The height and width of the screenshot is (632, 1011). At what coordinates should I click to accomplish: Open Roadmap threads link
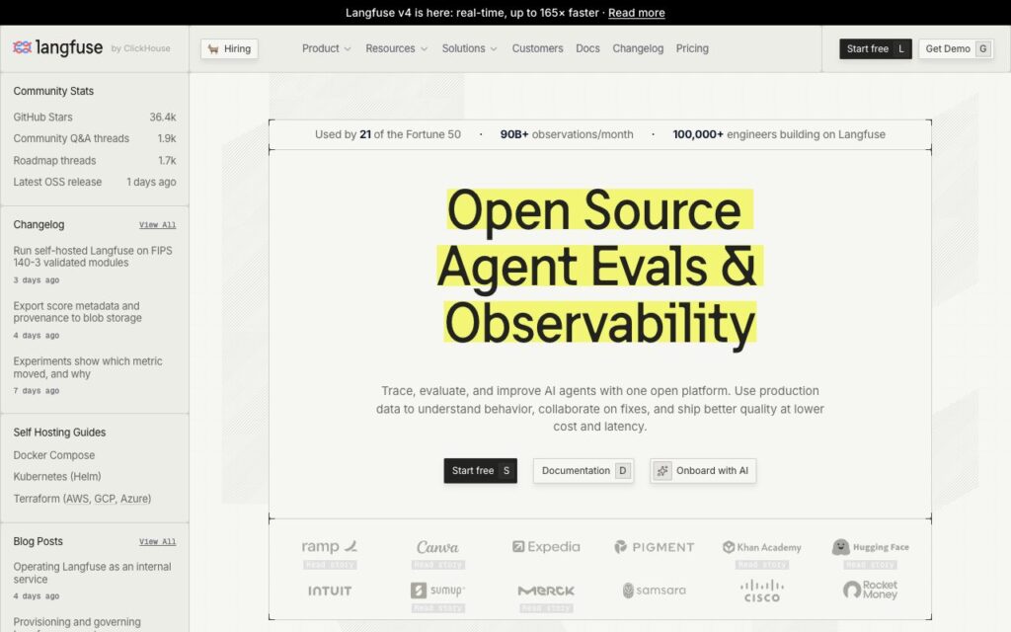(95, 161)
